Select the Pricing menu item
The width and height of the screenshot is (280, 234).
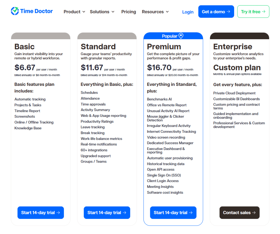pos(128,12)
